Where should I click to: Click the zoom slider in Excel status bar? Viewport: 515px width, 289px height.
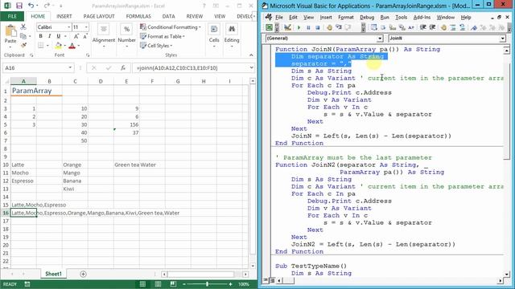208,284
